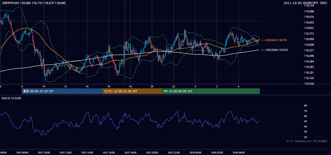Click the 118.038 price axis value

coord(309,84)
